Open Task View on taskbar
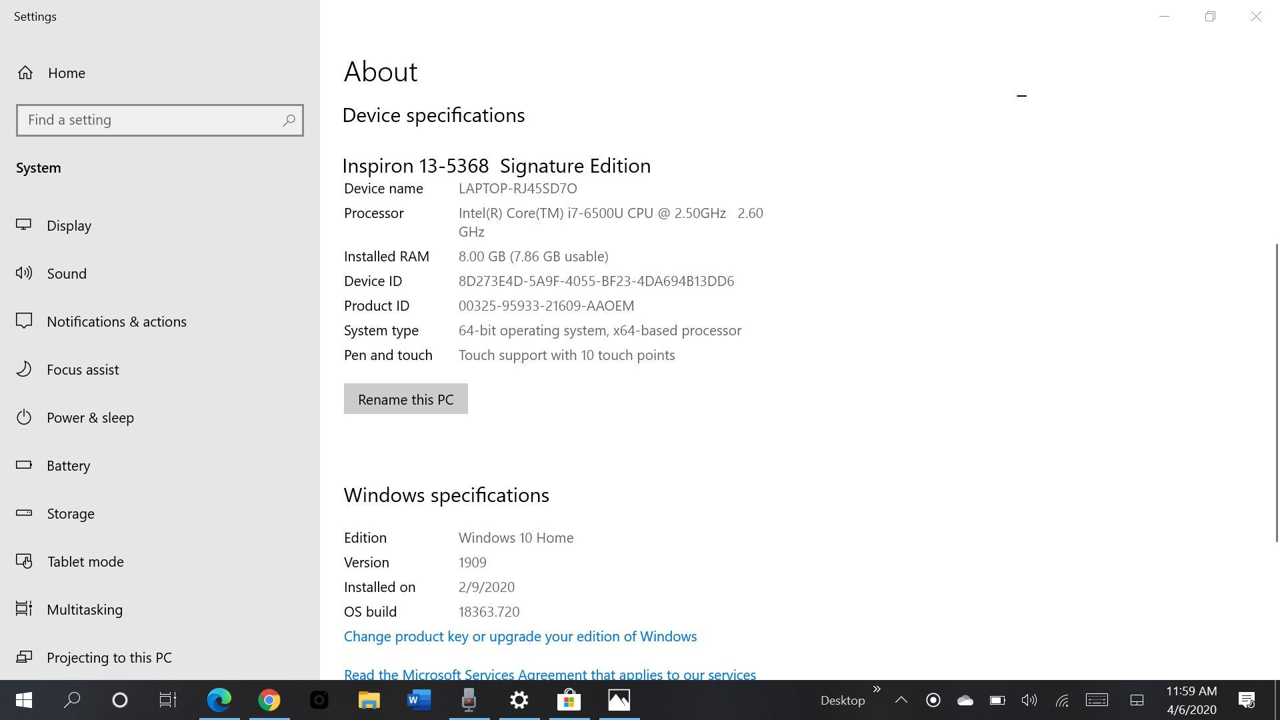Viewport: 1280px width, 720px height. click(168, 700)
